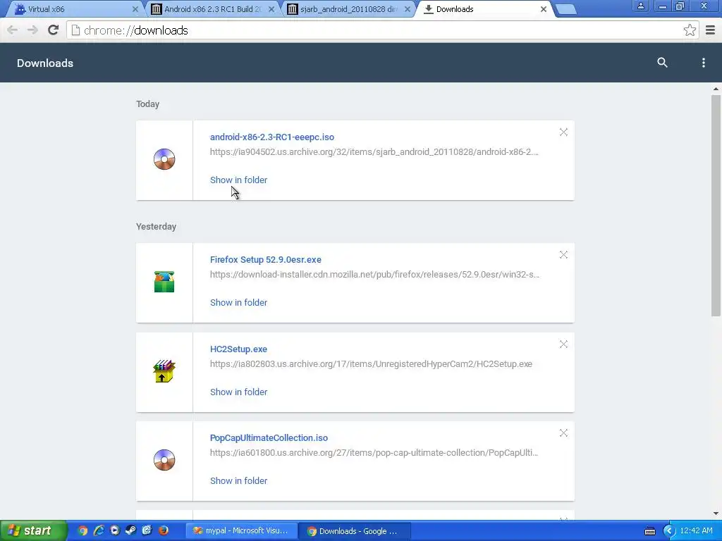Click the PopCap archive.org source URL
This screenshot has height=541, width=722.
[374, 453]
